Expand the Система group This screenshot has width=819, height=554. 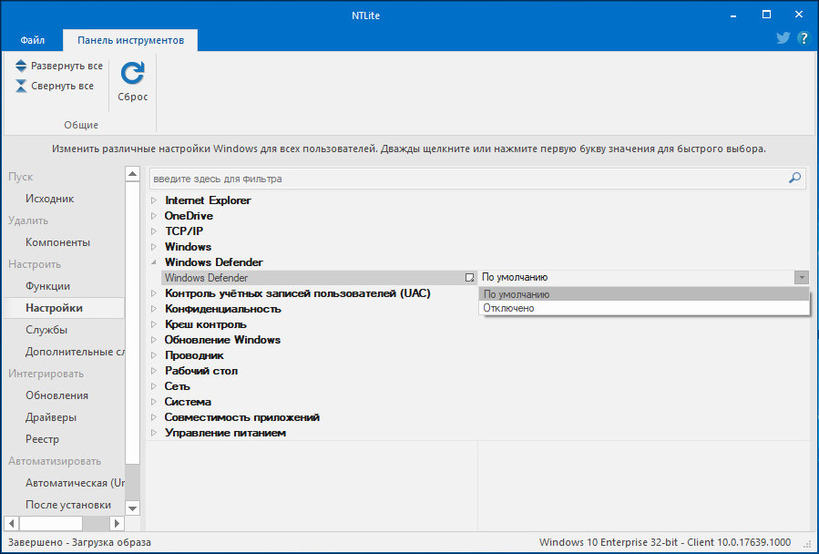tap(154, 402)
